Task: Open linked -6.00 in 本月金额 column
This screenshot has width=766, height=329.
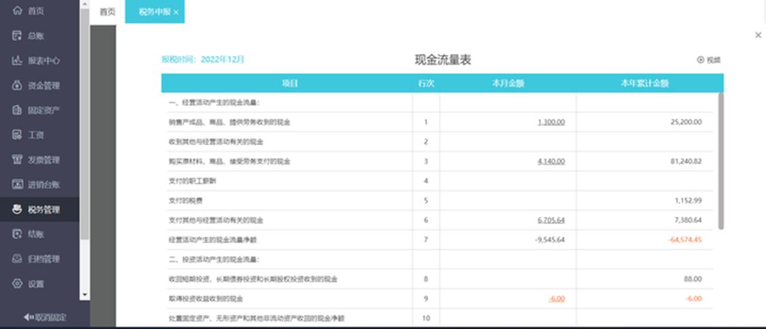Action: [556, 298]
